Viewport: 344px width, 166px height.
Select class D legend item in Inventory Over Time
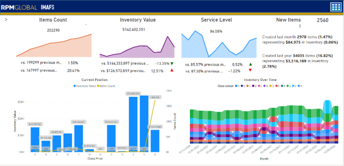(254, 86)
